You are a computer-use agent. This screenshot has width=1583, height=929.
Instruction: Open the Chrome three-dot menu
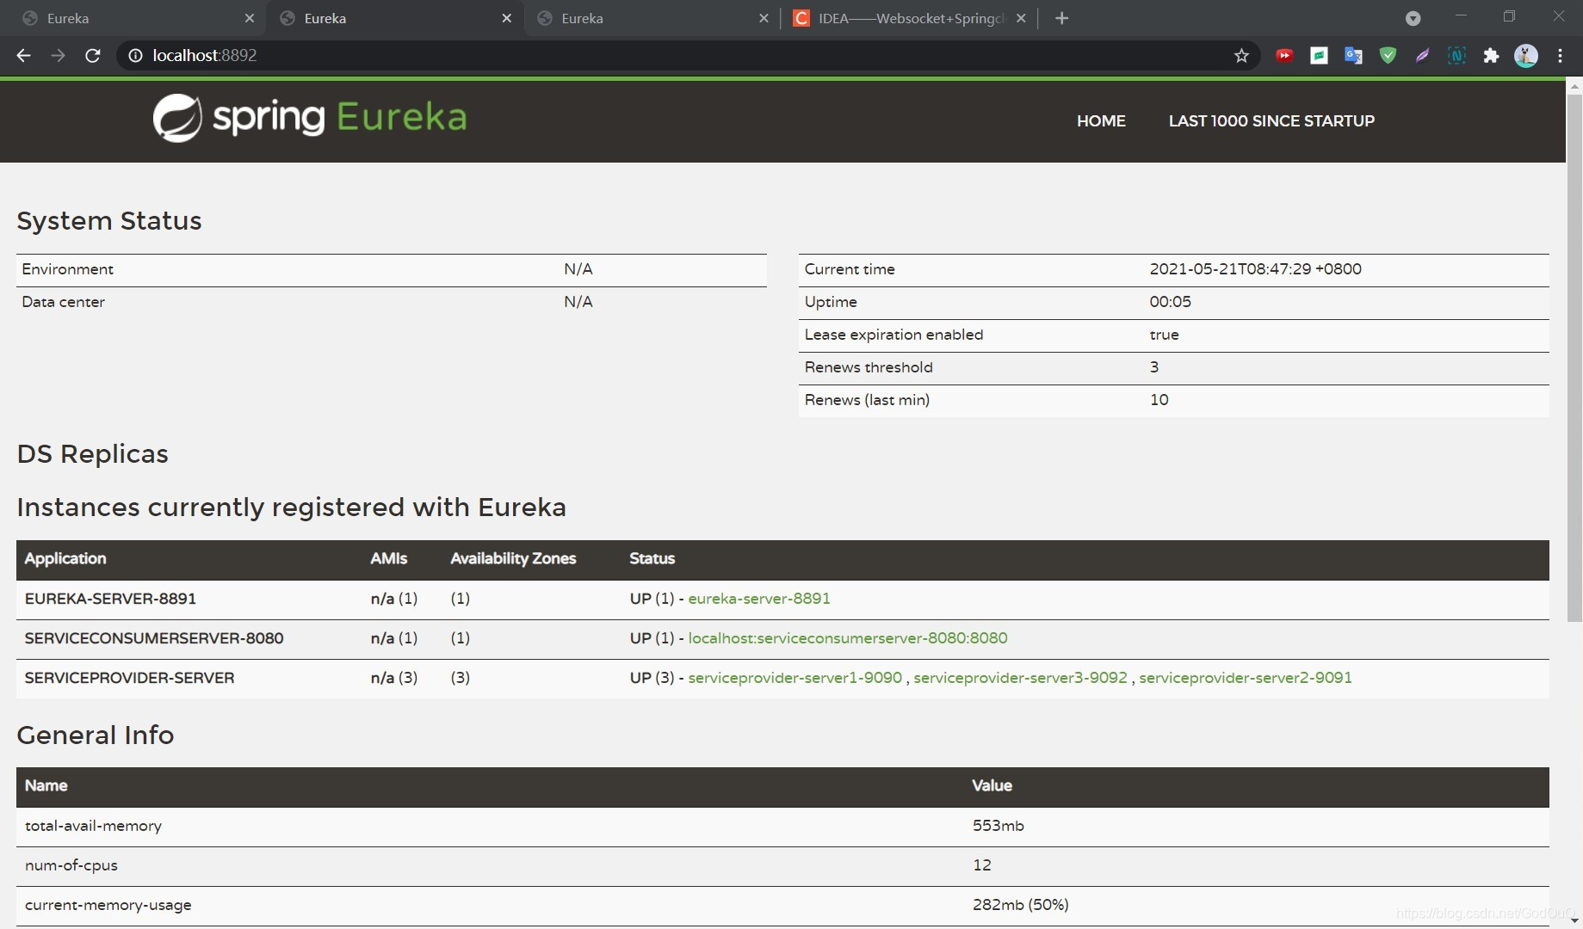click(1560, 56)
